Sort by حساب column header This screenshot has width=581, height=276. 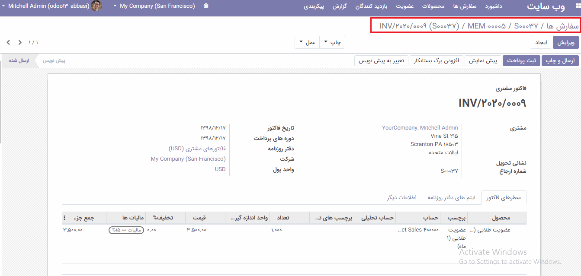coord(418,218)
